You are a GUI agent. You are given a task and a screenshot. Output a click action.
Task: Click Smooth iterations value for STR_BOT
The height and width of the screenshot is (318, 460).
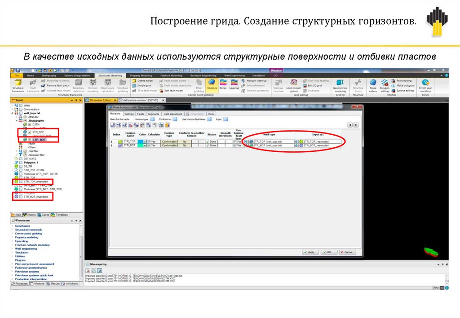tap(226, 146)
